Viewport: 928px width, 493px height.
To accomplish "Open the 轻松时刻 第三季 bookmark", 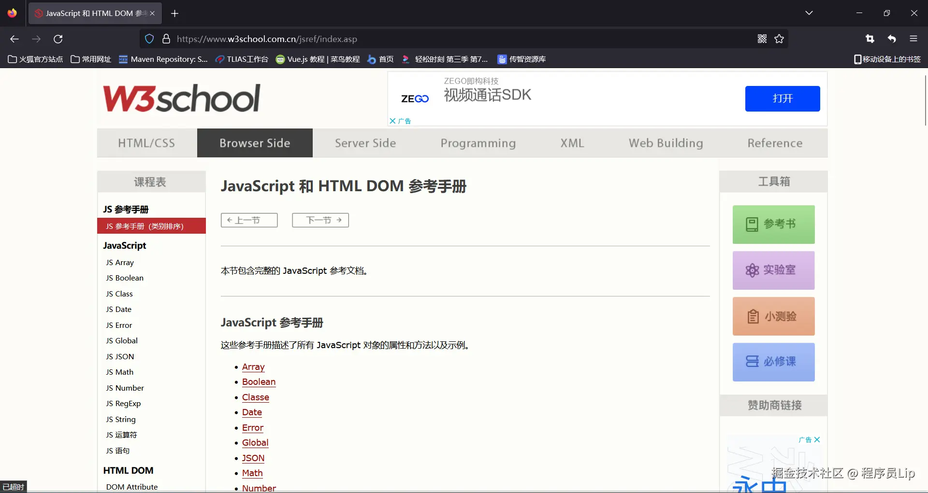I will tap(445, 59).
